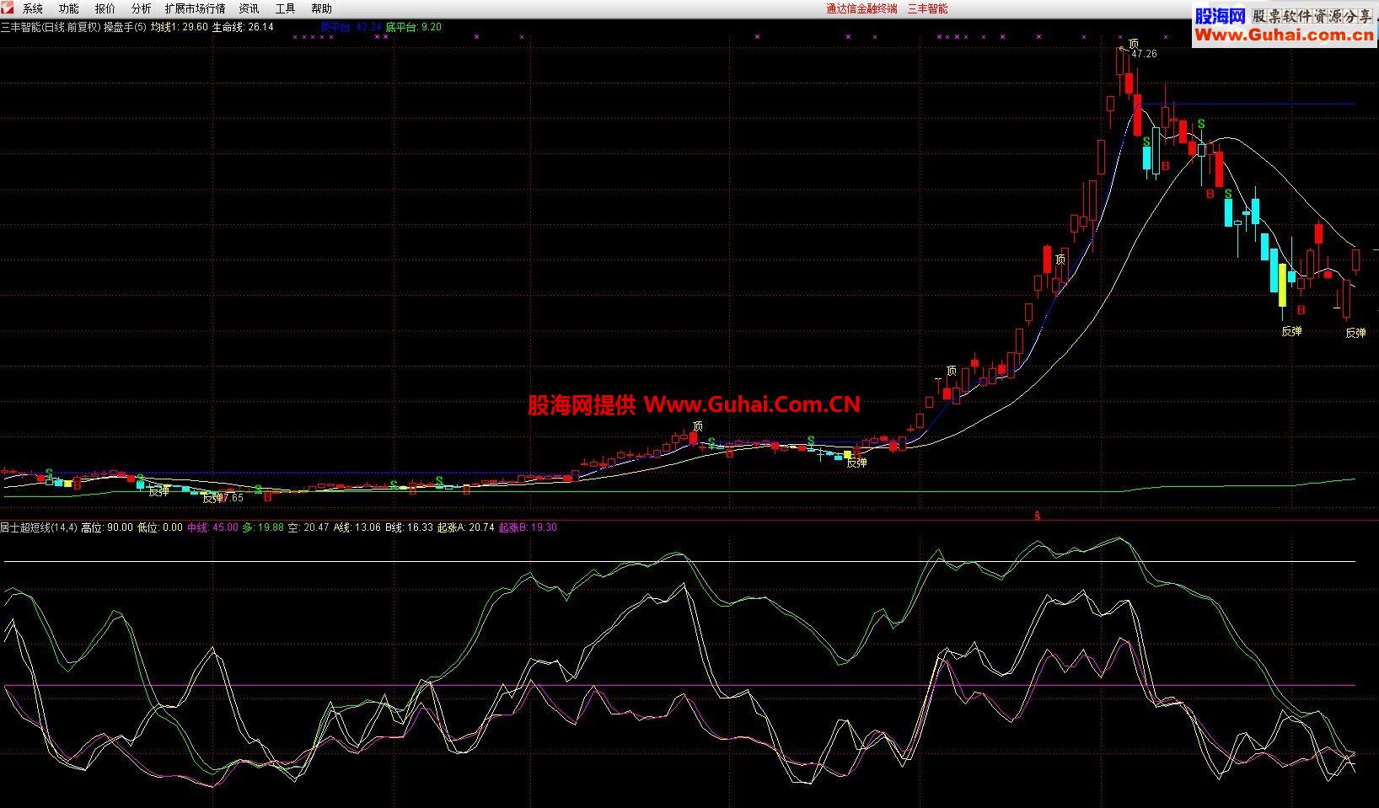Click the 反弹 marker beside 7.65
Viewport: 1379px width, 808px height.
[212, 497]
